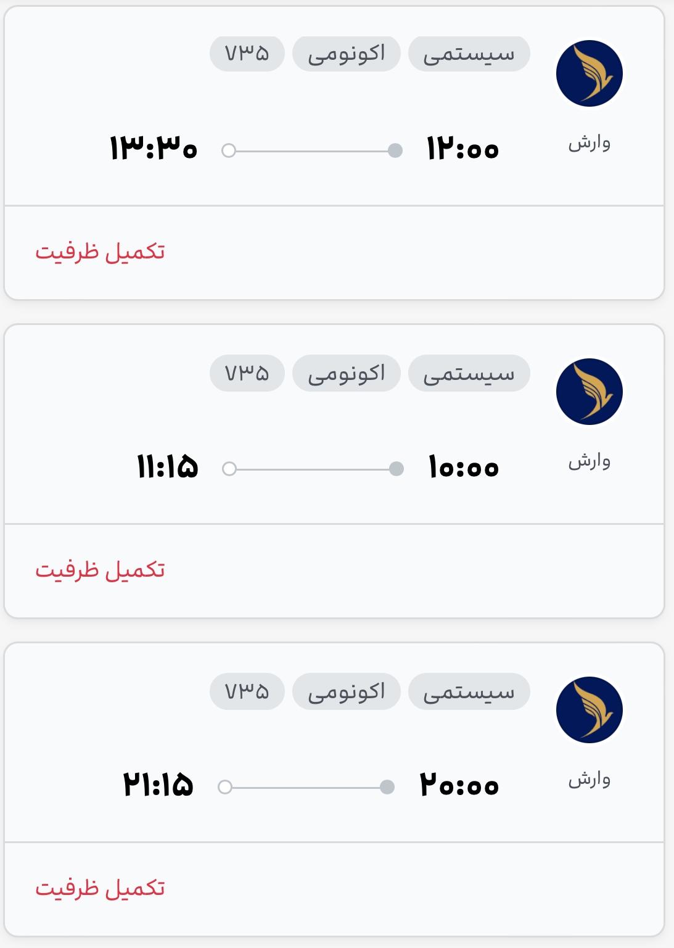674x948 pixels.
Task: Tap the Varesh airline logo on the 10:00 flight
Action: (590, 392)
